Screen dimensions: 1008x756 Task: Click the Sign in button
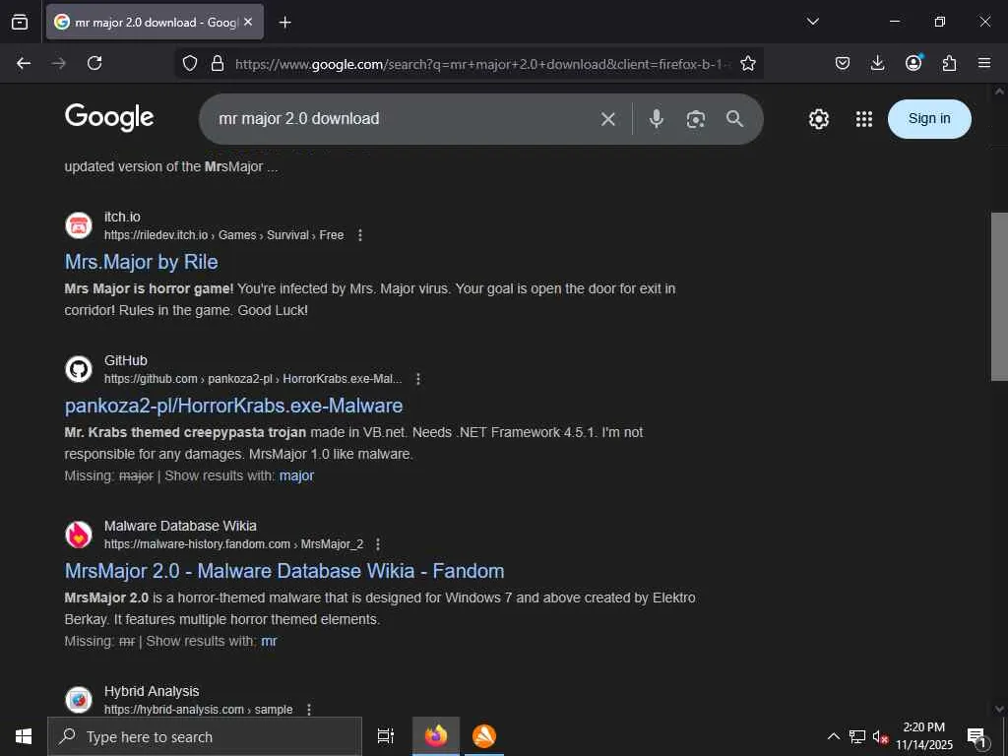pyautogui.click(x=929, y=119)
